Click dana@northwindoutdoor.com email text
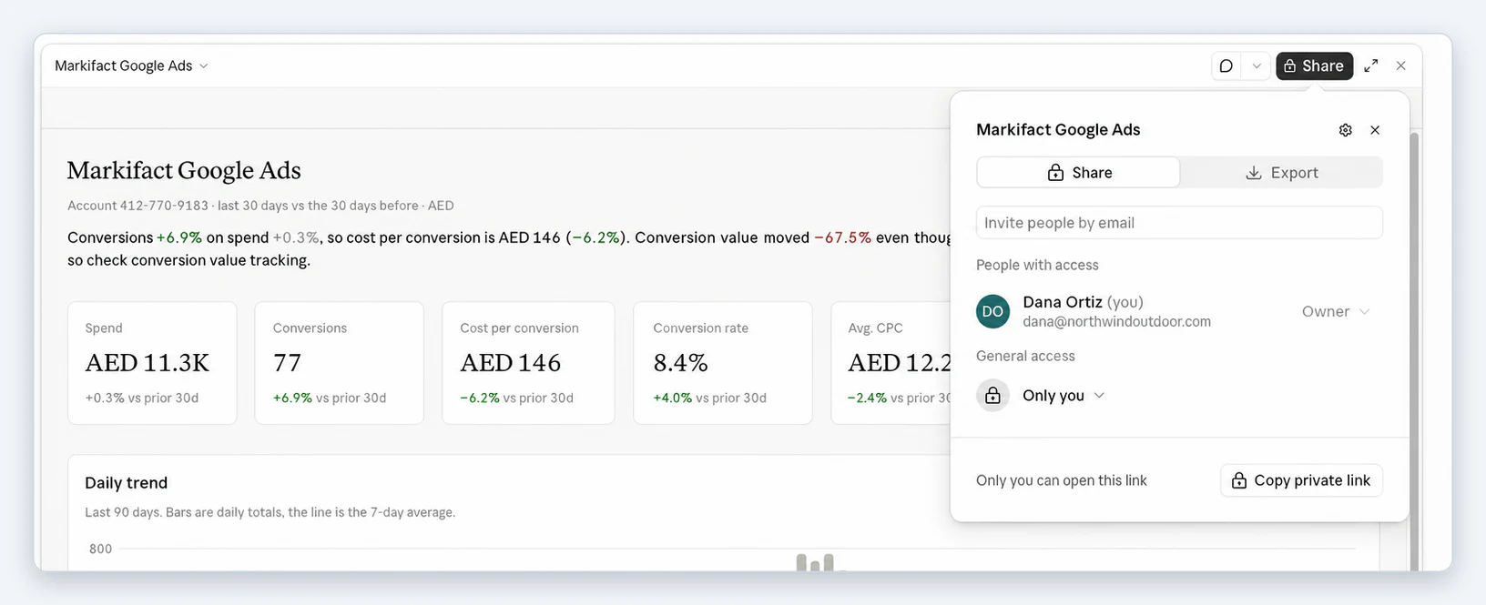 (x=1116, y=321)
